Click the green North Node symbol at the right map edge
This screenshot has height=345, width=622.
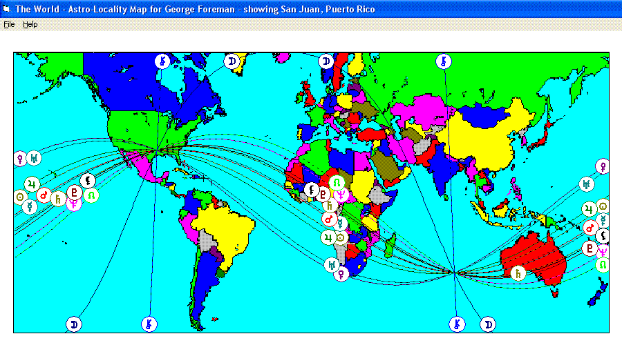pyautogui.click(x=603, y=265)
